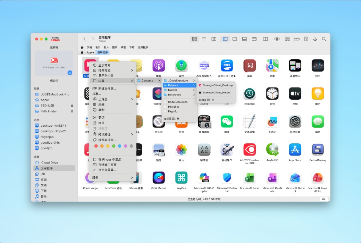Open the 词典 dictionary app icon
361x243 pixels.
pyautogui.click(x=250, y=65)
